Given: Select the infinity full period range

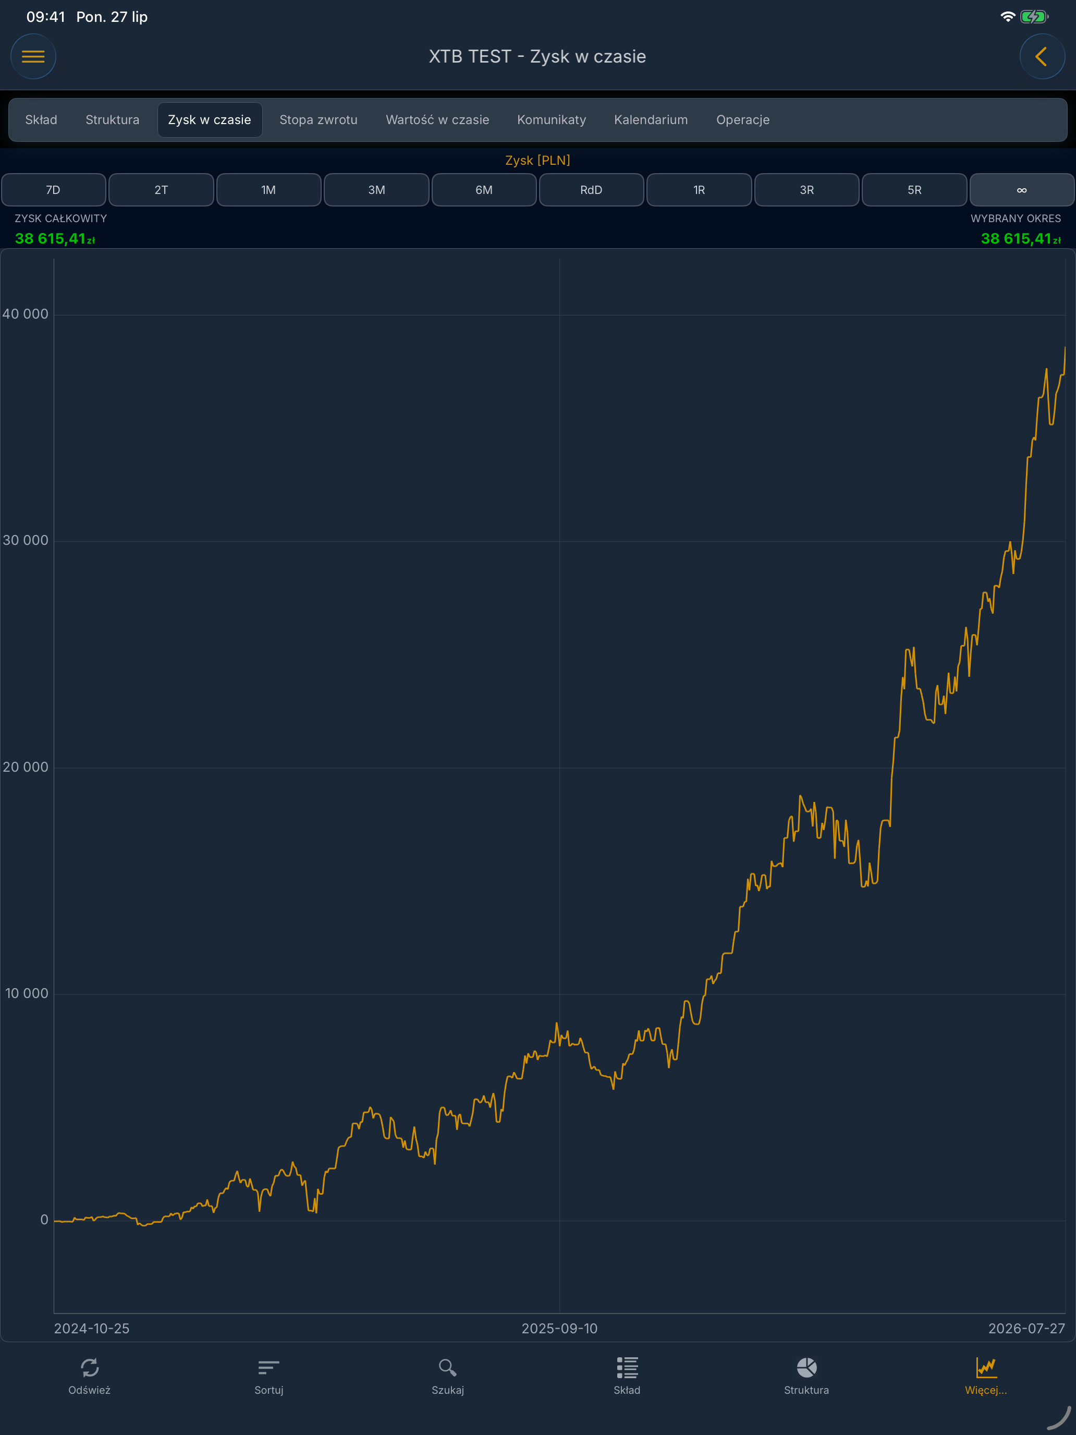Looking at the screenshot, I should [1021, 190].
